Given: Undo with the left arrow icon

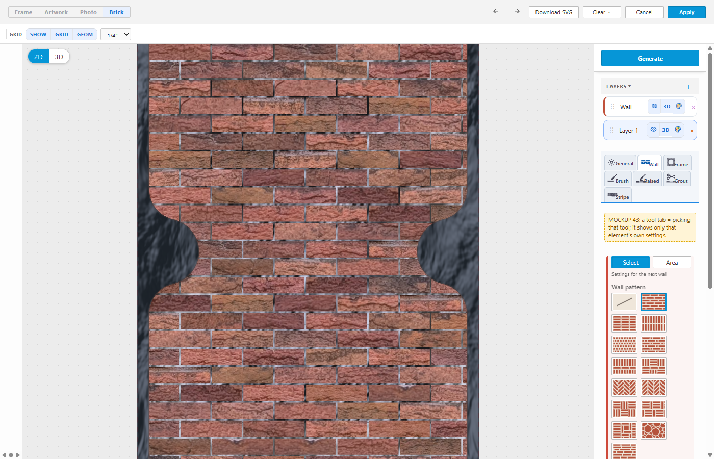Looking at the screenshot, I should click(x=495, y=11).
